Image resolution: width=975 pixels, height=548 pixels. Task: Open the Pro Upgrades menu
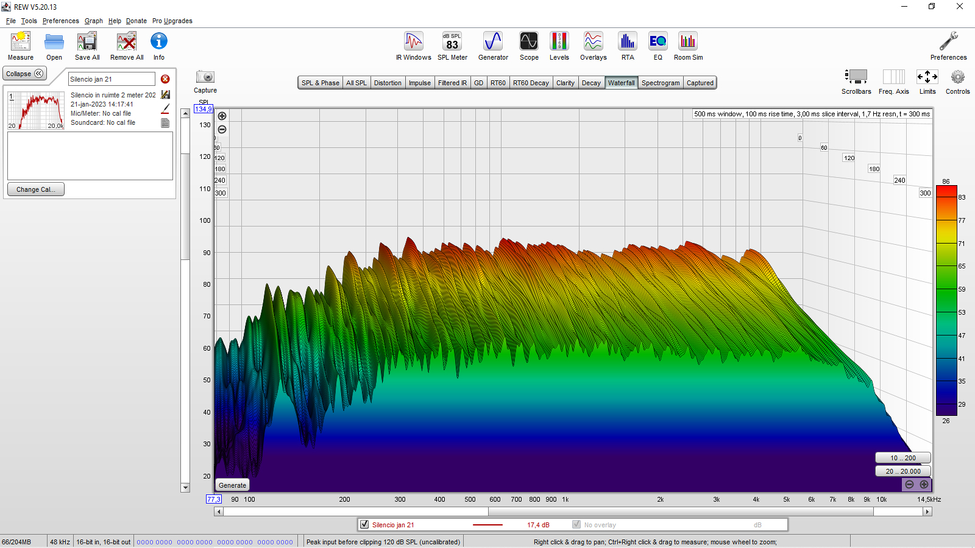coord(172,21)
